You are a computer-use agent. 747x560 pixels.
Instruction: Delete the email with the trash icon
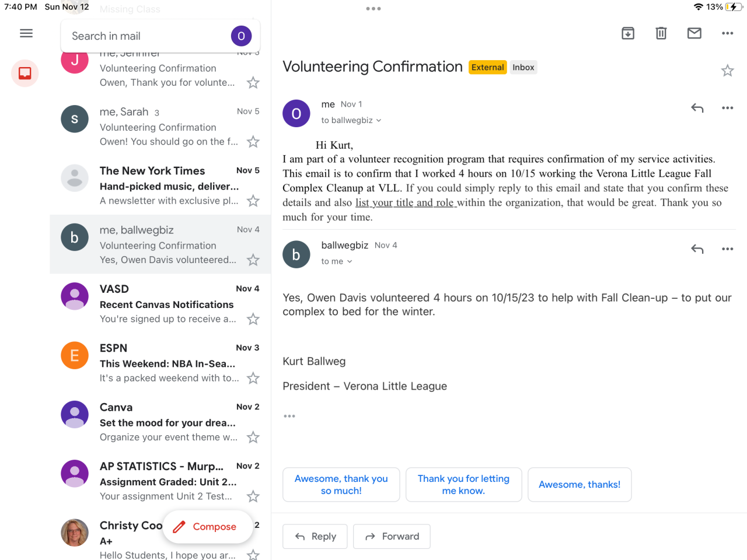pyautogui.click(x=661, y=33)
